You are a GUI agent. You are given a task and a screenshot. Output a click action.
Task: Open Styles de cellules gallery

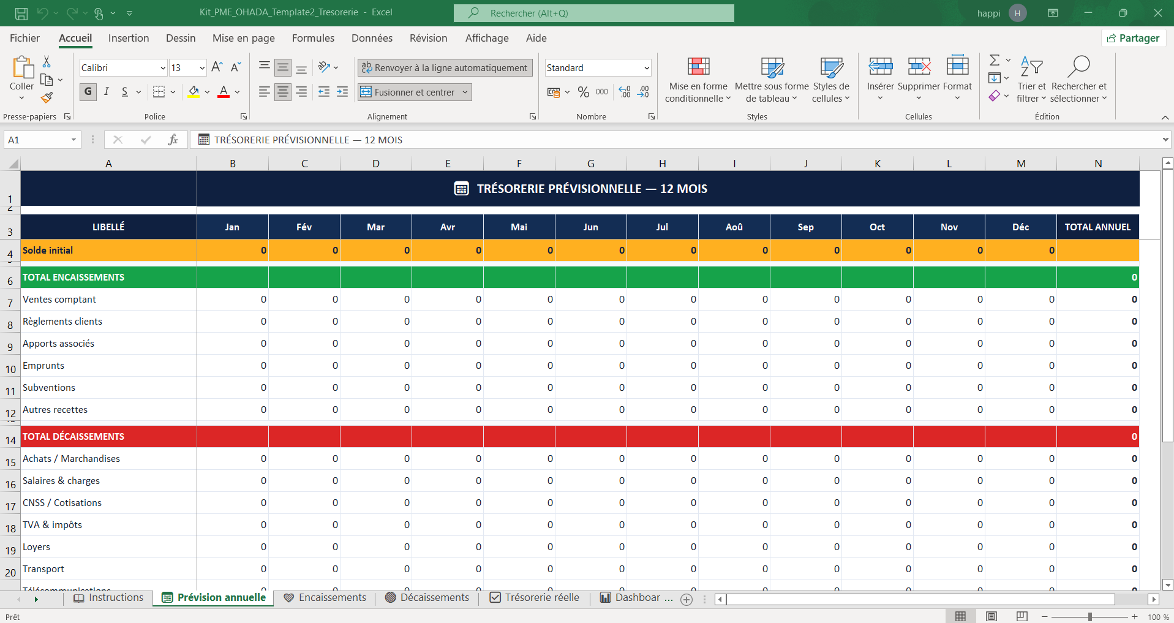[831, 80]
